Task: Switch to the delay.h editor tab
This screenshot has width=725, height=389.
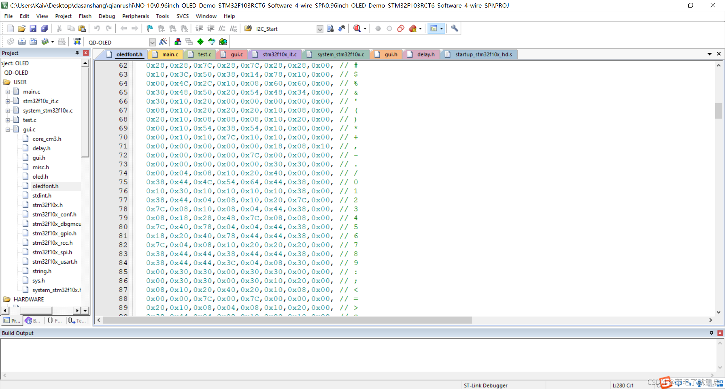Action: [422, 54]
